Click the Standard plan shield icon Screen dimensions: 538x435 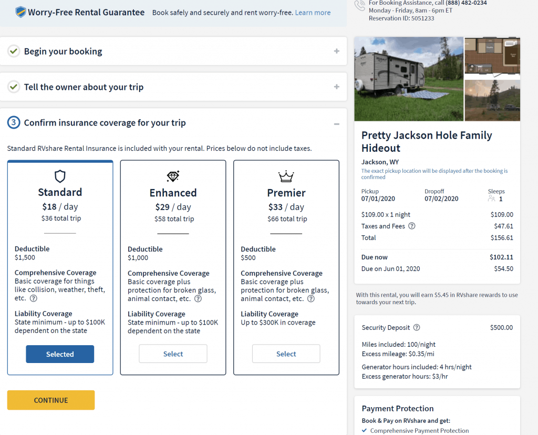[60, 177]
